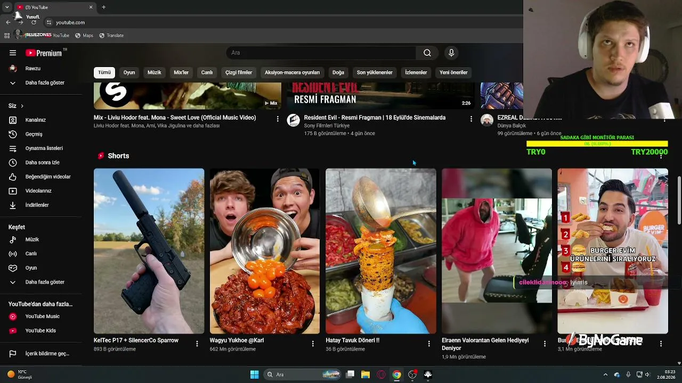
Task: Select the Canlı filter chip
Action: (207, 72)
